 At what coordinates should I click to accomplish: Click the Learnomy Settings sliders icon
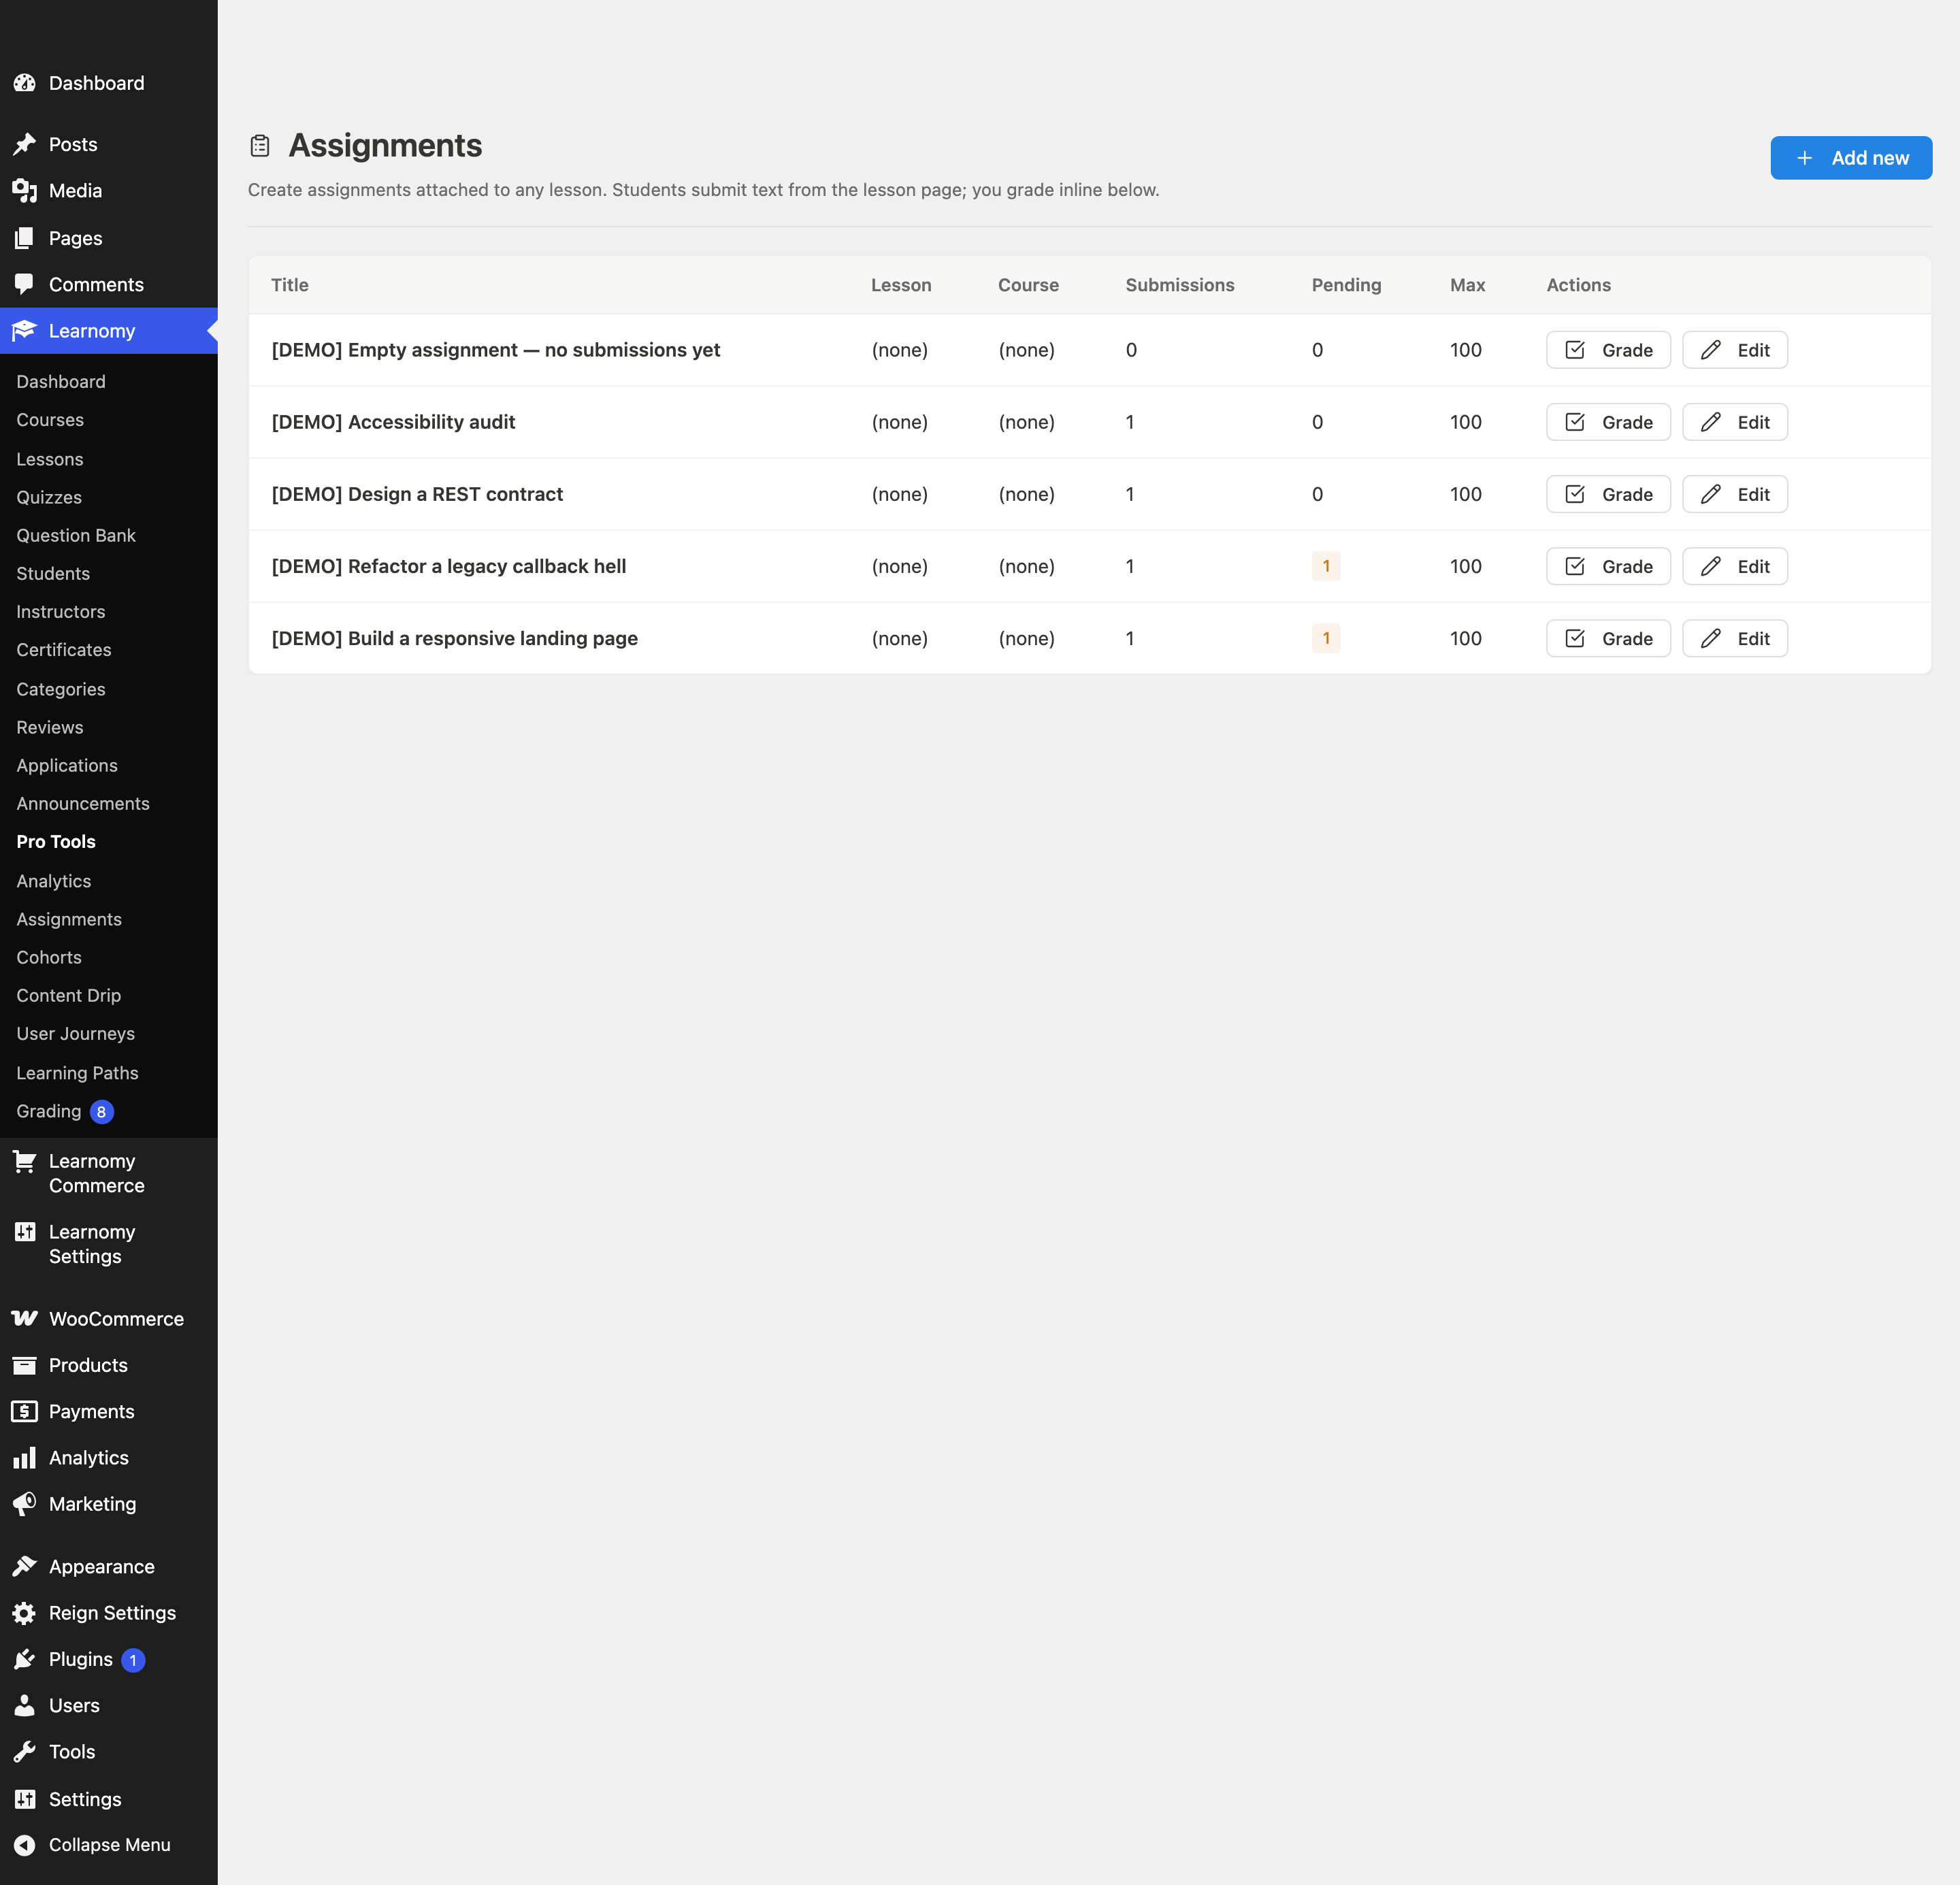pyautogui.click(x=25, y=1232)
